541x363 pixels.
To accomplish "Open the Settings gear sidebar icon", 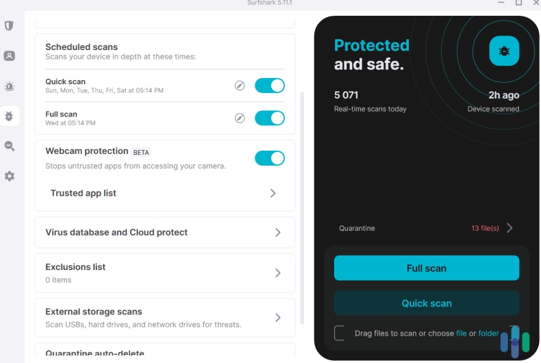I will pyautogui.click(x=9, y=176).
